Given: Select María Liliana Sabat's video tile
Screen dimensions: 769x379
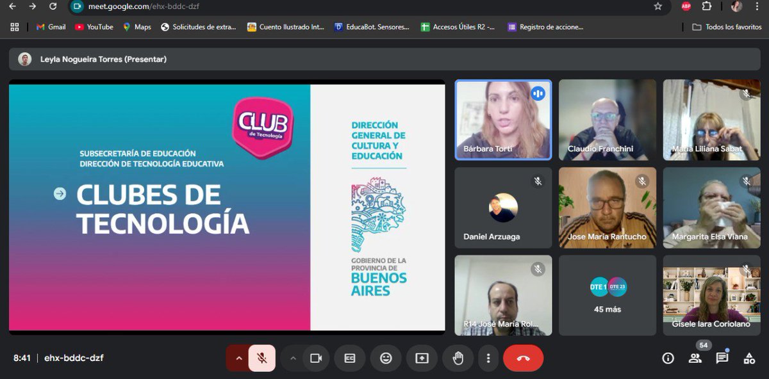Looking at the screenshot, I should [x=712, y=120].
